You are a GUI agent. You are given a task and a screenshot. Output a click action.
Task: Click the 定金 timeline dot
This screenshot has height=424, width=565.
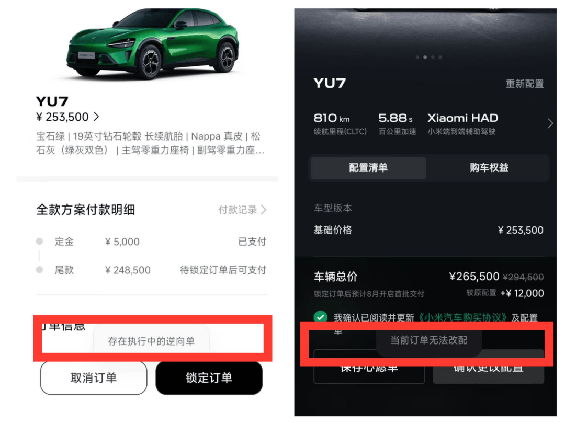[40, 242]
